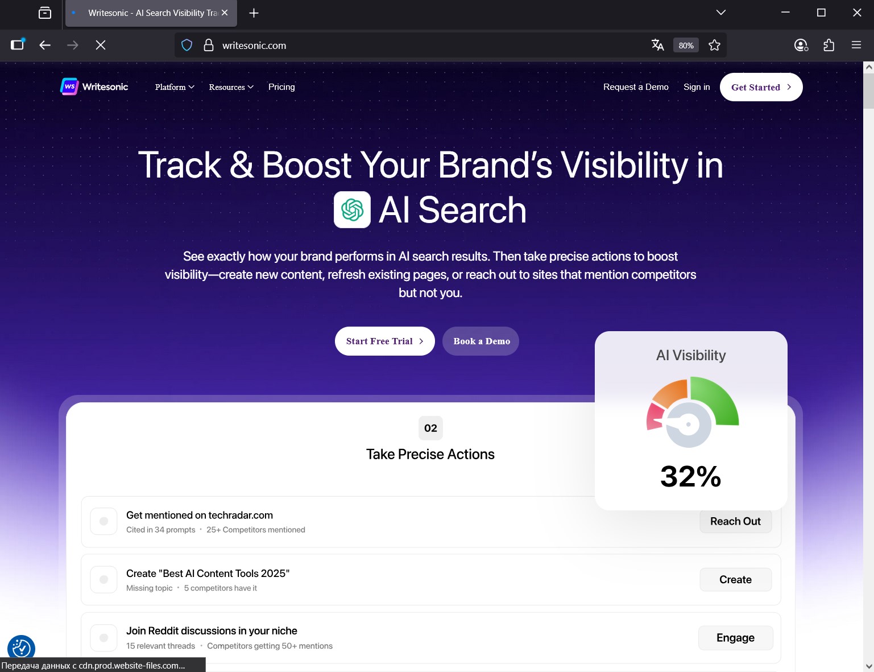874x672 pixels.
Task: Open the Firefox account menu
Action: [801, 45]
